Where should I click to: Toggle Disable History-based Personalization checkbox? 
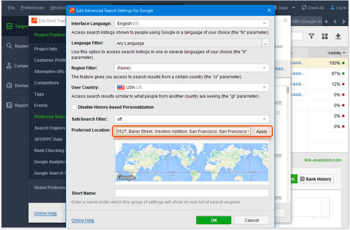tap(74, 107)
